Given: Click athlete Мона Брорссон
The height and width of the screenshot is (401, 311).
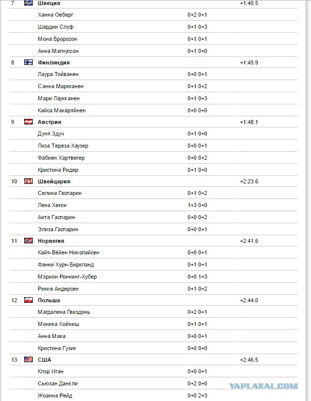Looking at the screenshot, I should pos(57,39).
